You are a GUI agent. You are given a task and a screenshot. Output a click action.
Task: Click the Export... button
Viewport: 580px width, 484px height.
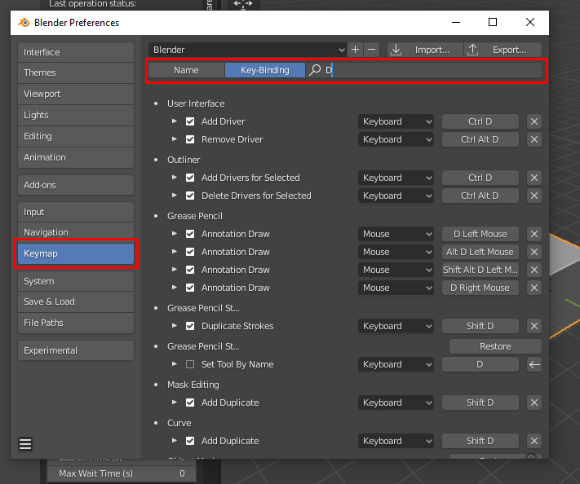point(503,50)
